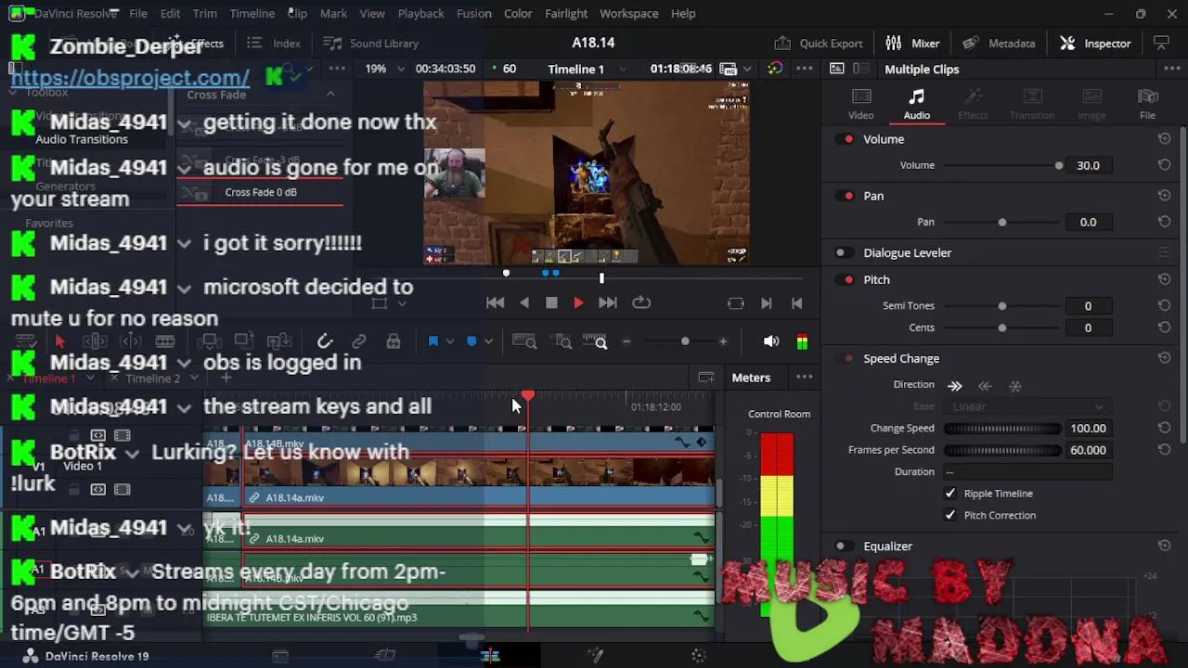This screenshot has width=1188, height=668.
Task: Click the Play button in the viewer
Action: (x=578, y=302)
